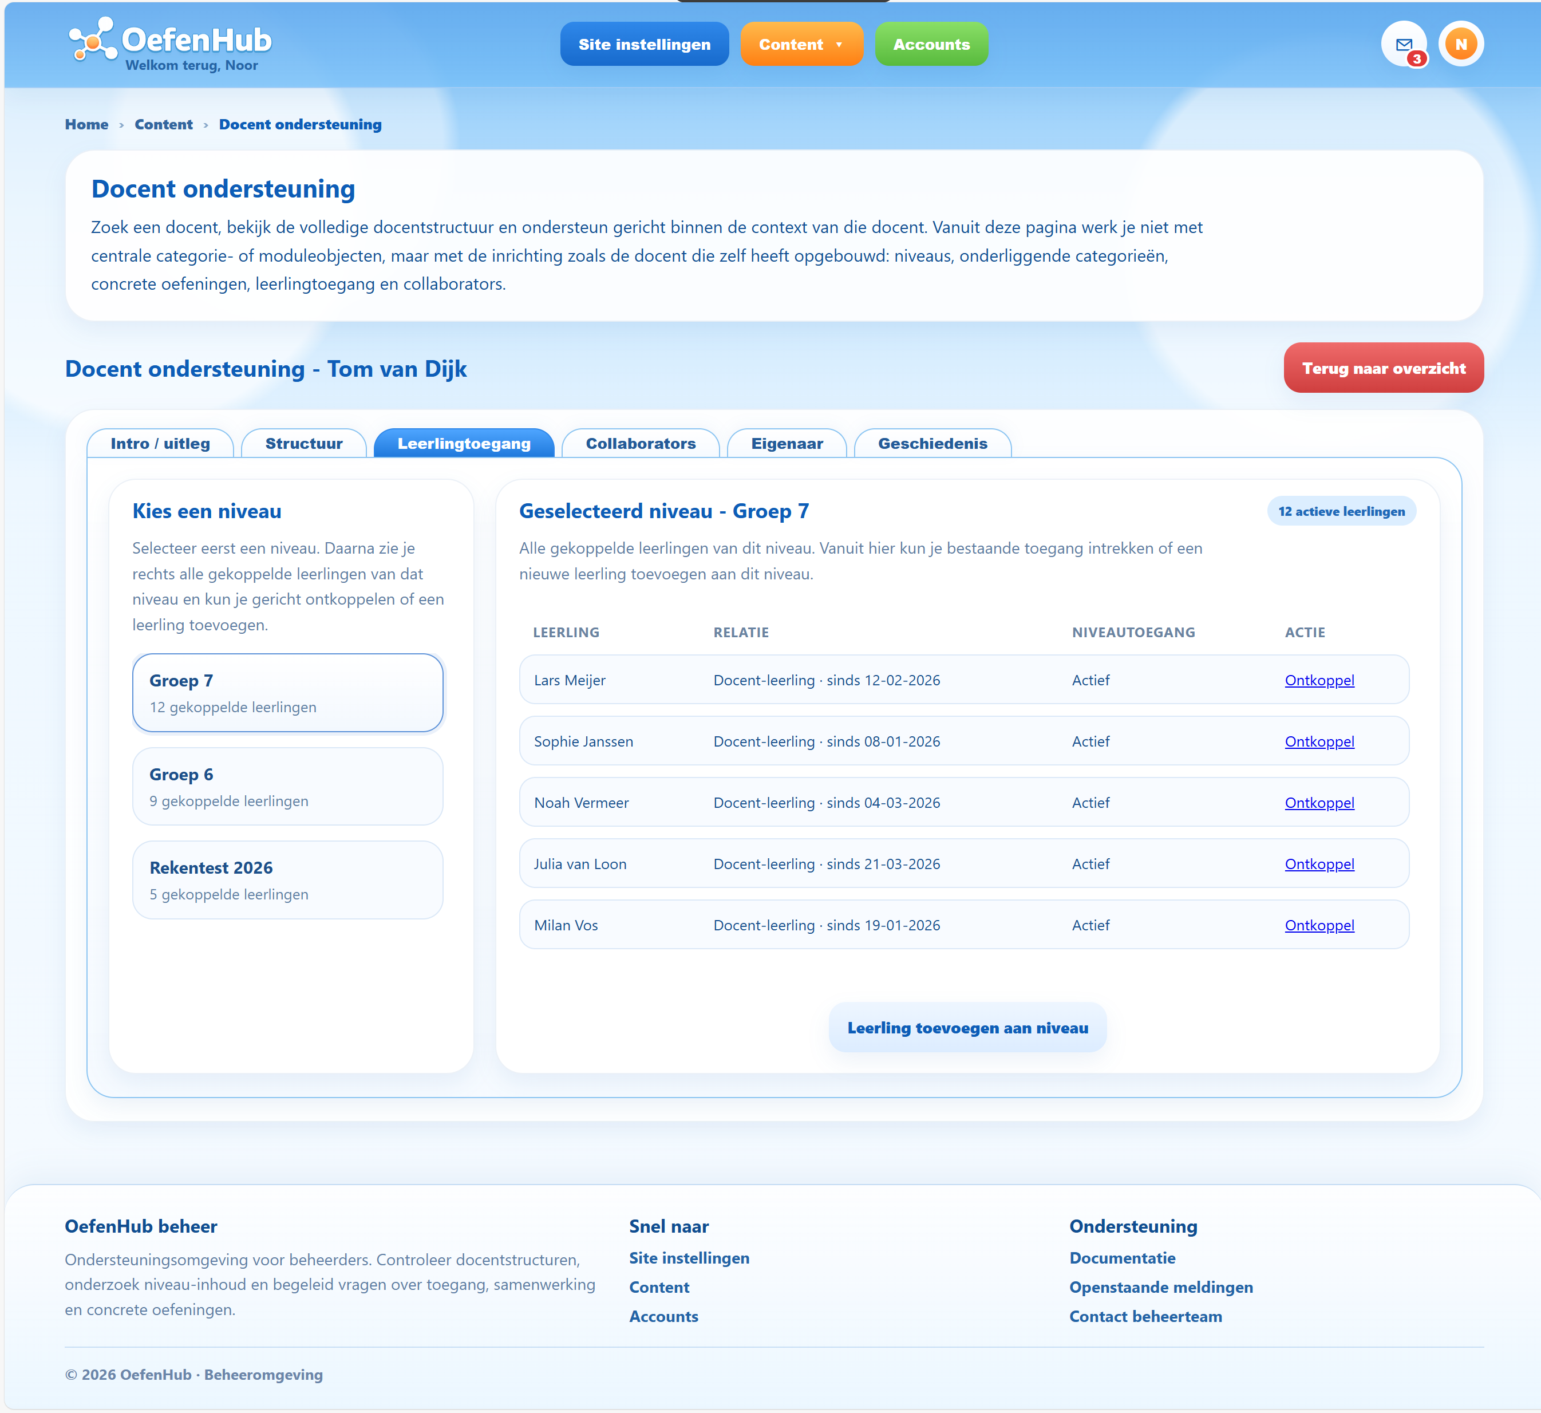Select the Groep 6 level card
This screenshot has width=1541, height=1413.
click(x=288, y=786)
